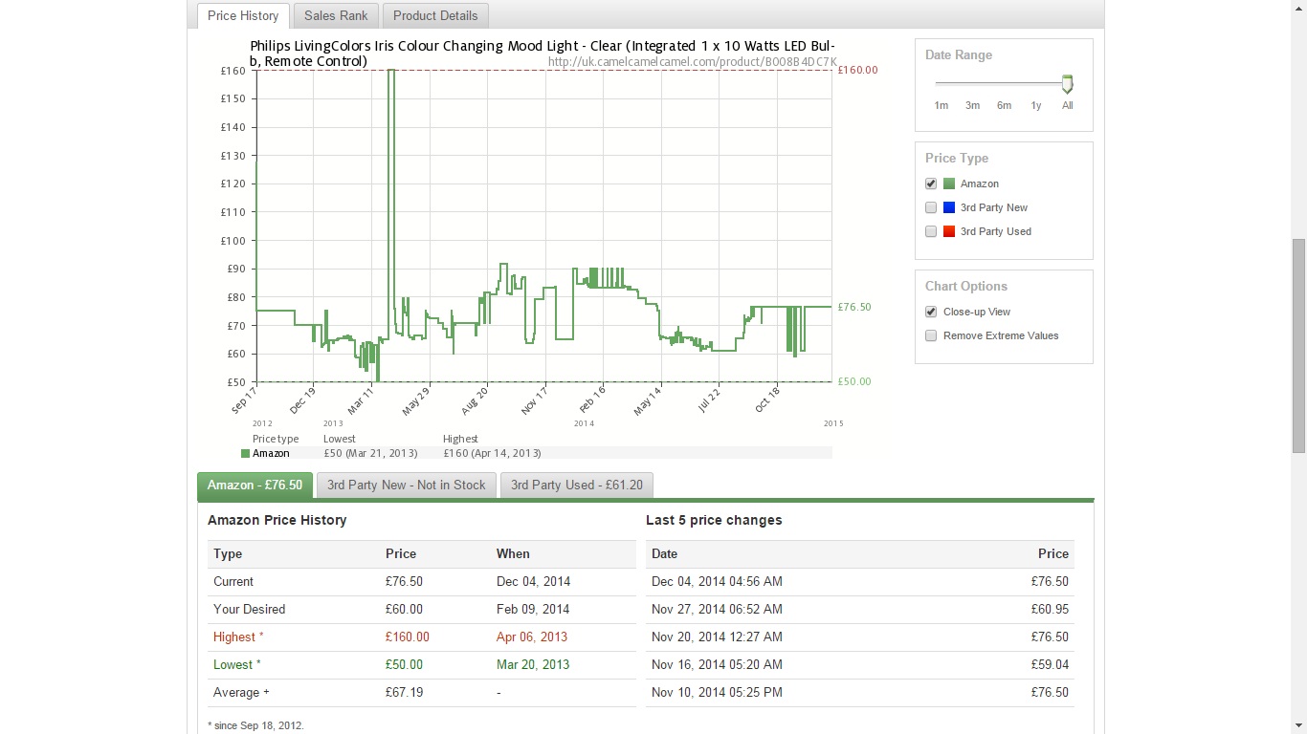Click the £50.00 lowest label beside chart
The height and width of the screenshot is (734, 1307).
point(854,381)
